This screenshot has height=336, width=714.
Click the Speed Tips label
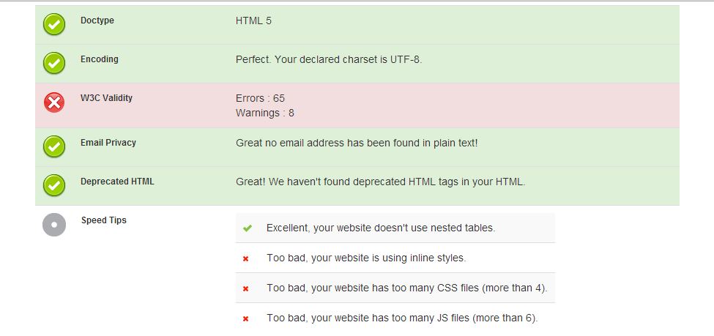pos(103,220)
